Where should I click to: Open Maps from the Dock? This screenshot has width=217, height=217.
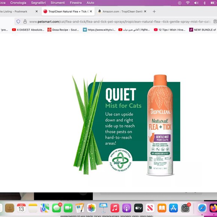pyautogui.click(x=45, y=208)
